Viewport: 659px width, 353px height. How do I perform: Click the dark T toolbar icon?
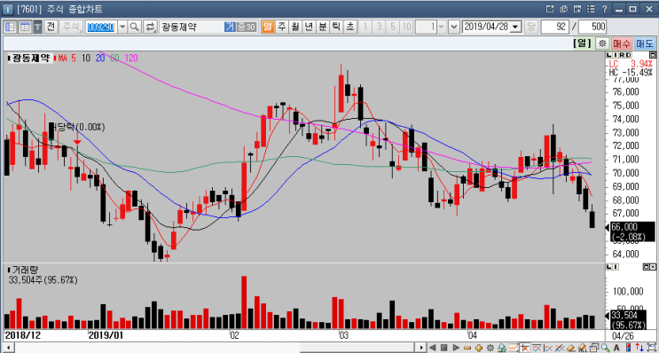pos(38,27)
